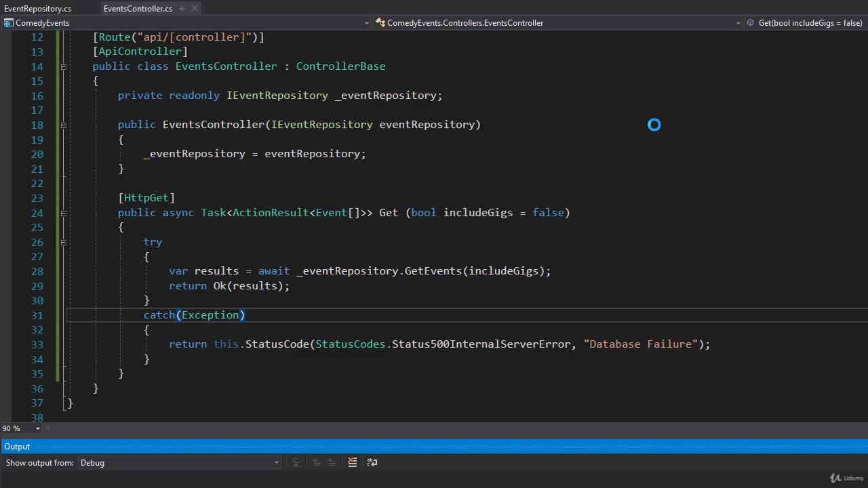Pin the EventsController.cs tab

pos(182,9)
